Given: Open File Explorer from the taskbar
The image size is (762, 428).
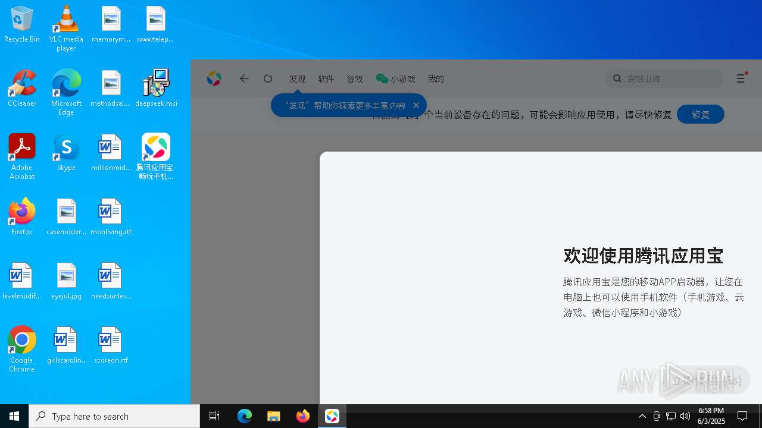Looking at the screenshot, I should click(x=274, y=416).
